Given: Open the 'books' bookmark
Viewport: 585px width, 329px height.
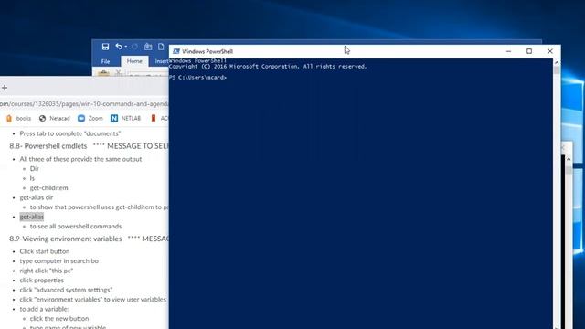Looking at the screenshot, I should [18, 118].
